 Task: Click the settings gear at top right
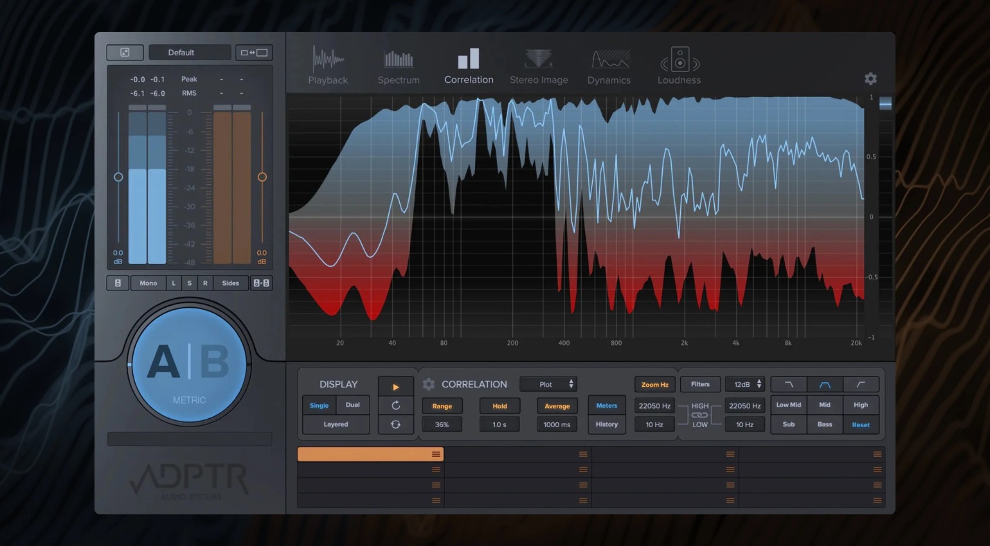(x=870, y=78)
